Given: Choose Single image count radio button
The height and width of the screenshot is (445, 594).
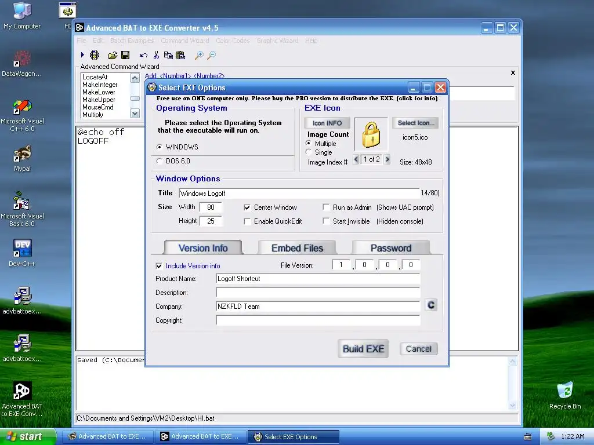Looking at the screenshot, I should [x=309, y=152].
